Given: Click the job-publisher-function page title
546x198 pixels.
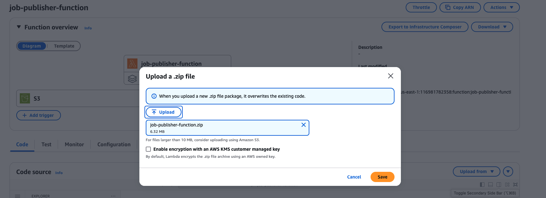Looking at the screenshot, I should [49, 8].
